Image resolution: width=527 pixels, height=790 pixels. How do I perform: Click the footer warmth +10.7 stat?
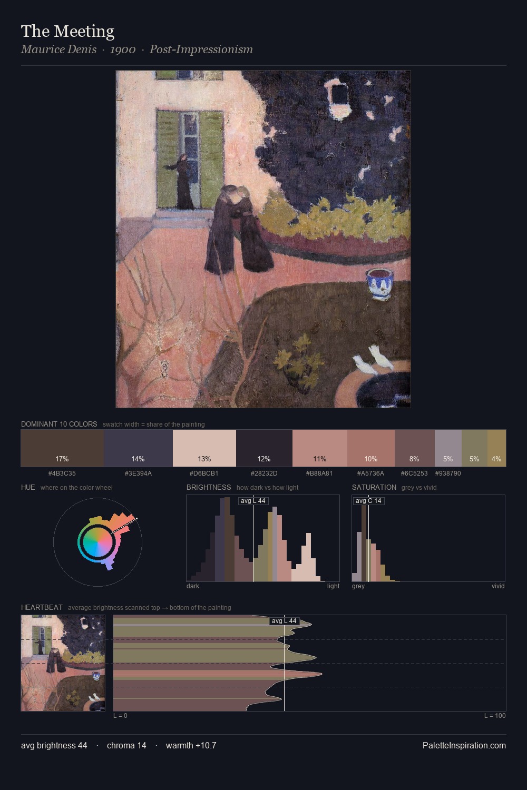191,745
